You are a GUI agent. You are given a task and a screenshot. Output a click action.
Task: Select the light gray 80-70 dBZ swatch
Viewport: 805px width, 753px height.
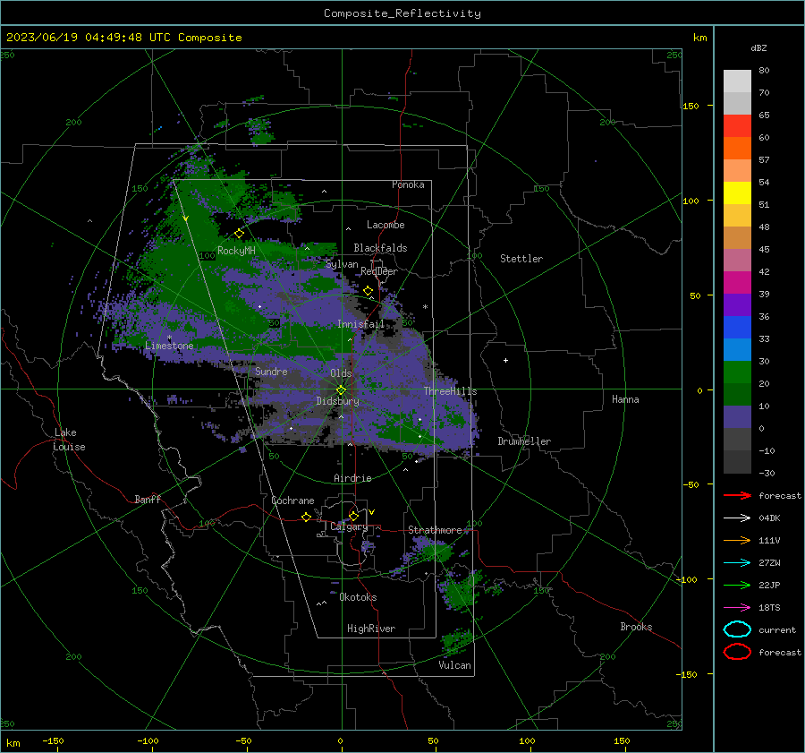coord(737,81)
